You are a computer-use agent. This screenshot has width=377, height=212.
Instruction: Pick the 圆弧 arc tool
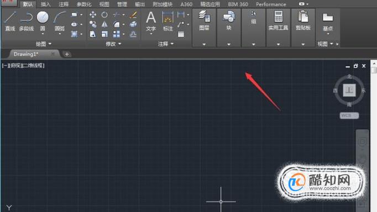tap(59, 21)
